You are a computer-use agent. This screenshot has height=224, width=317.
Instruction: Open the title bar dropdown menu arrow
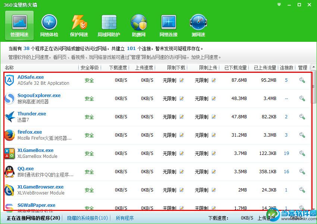click(279, 4)
